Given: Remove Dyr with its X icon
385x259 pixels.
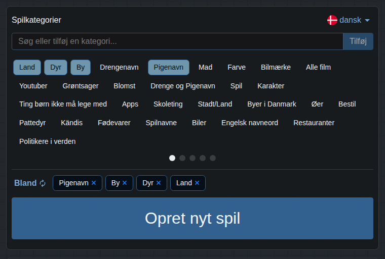Looking at the screenshot, I should tap(159, 183).
